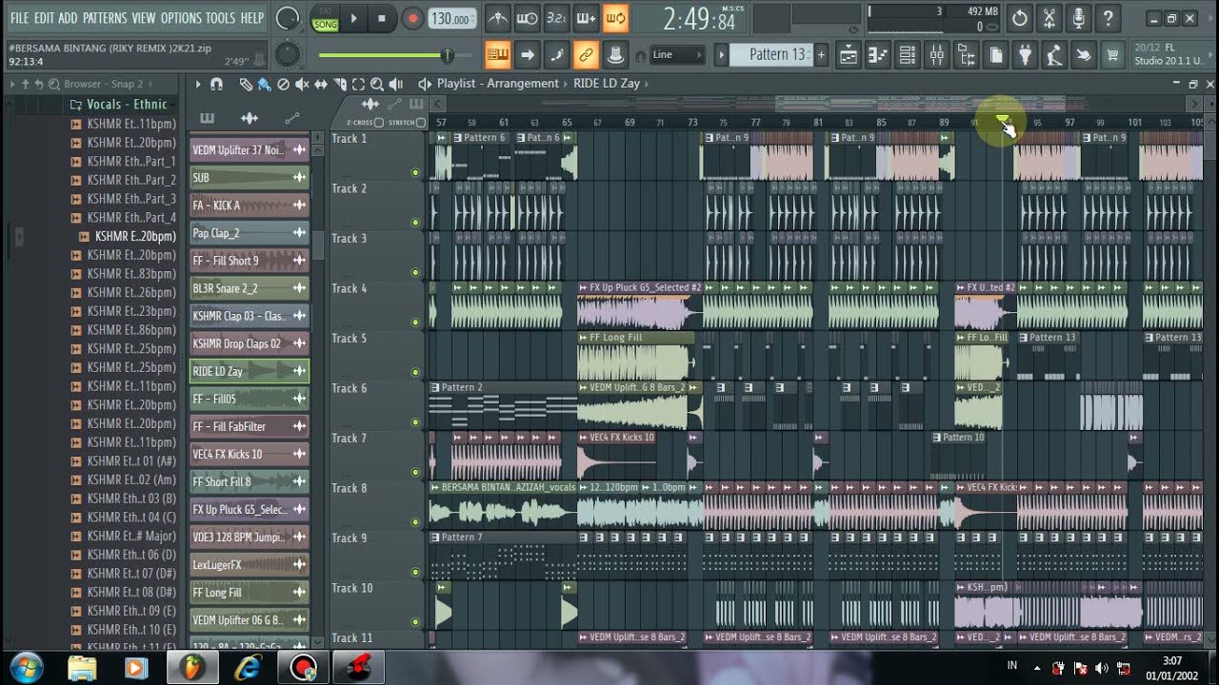Click the touch controller hand icon
Viewport: 1219px width, 685px height.
[1084, 55]
